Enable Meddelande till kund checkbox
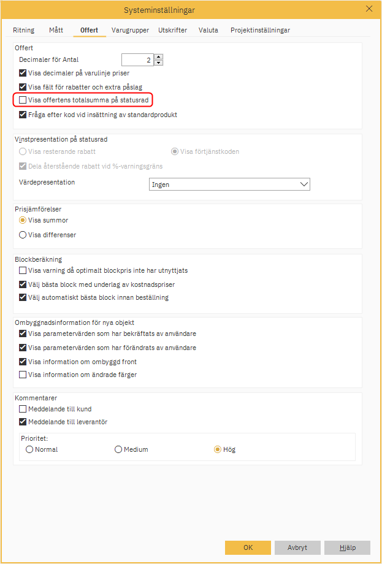 [x=23, y=409]
